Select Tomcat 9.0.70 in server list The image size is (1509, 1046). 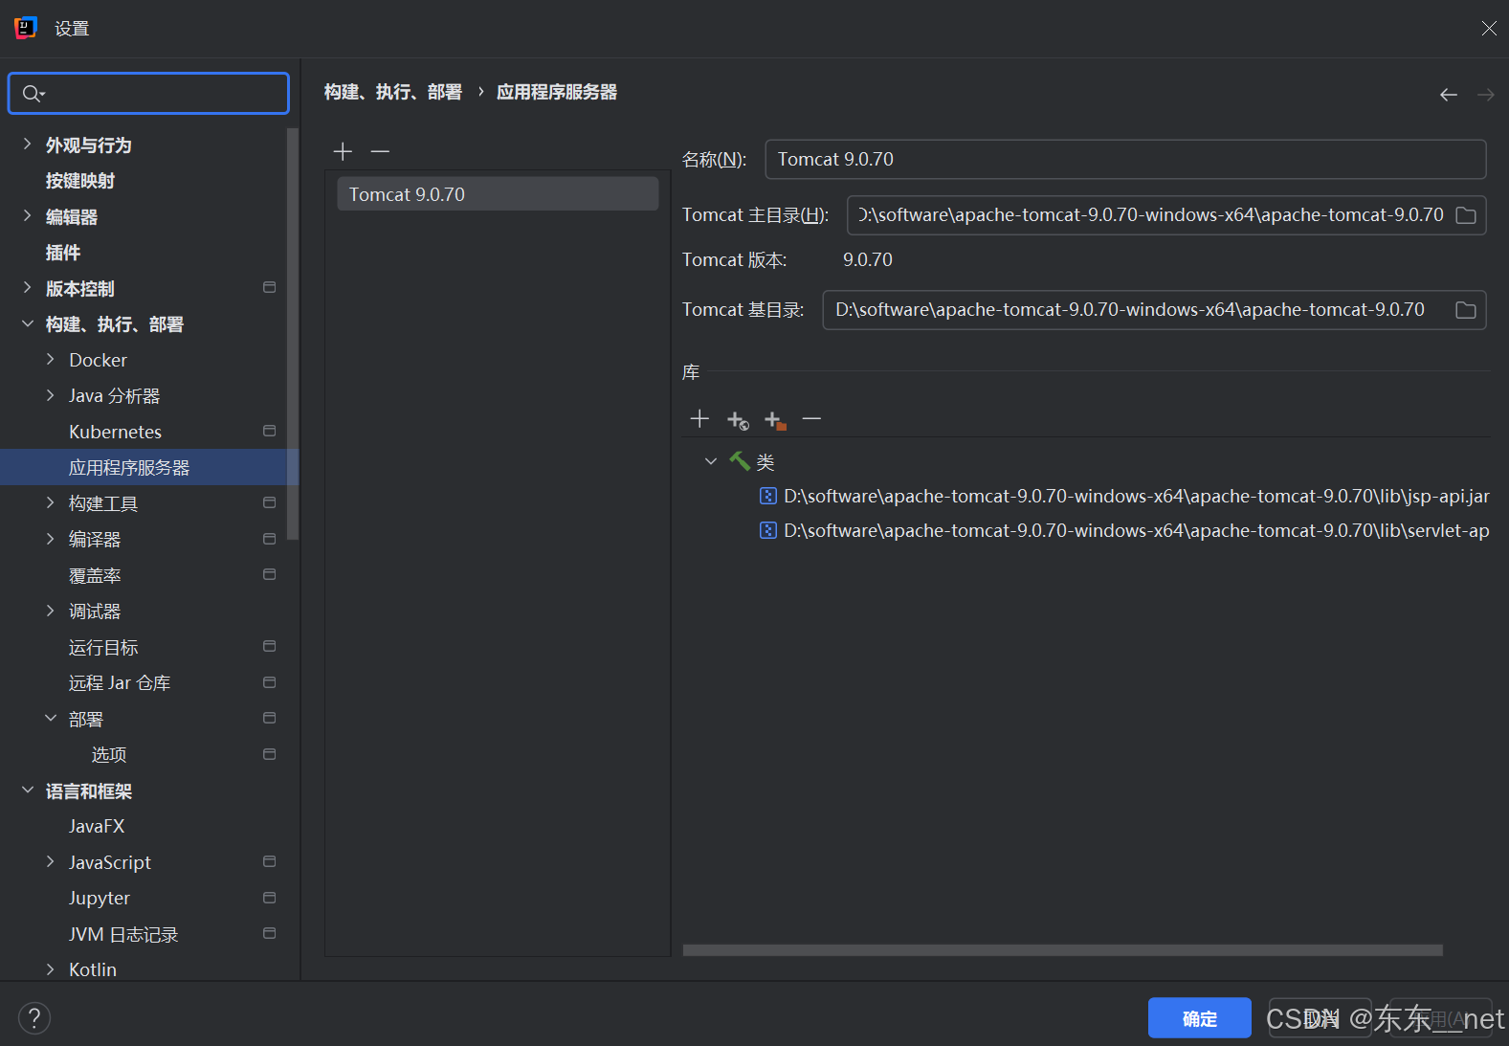click(x=498, y=194)
